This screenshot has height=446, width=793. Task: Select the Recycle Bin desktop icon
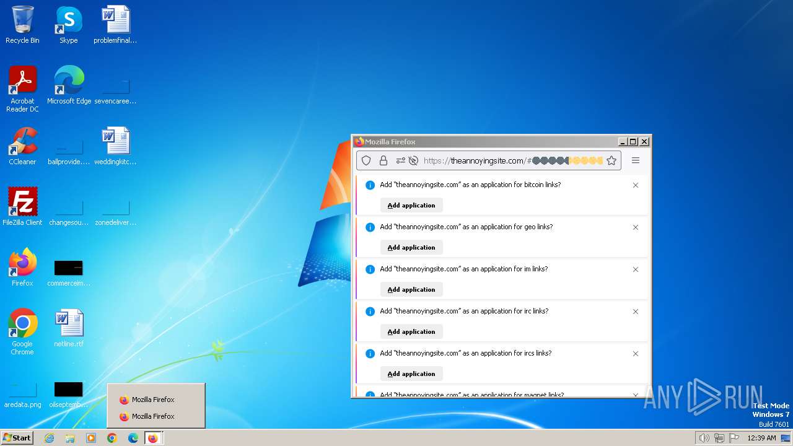[x=22, y=25]
